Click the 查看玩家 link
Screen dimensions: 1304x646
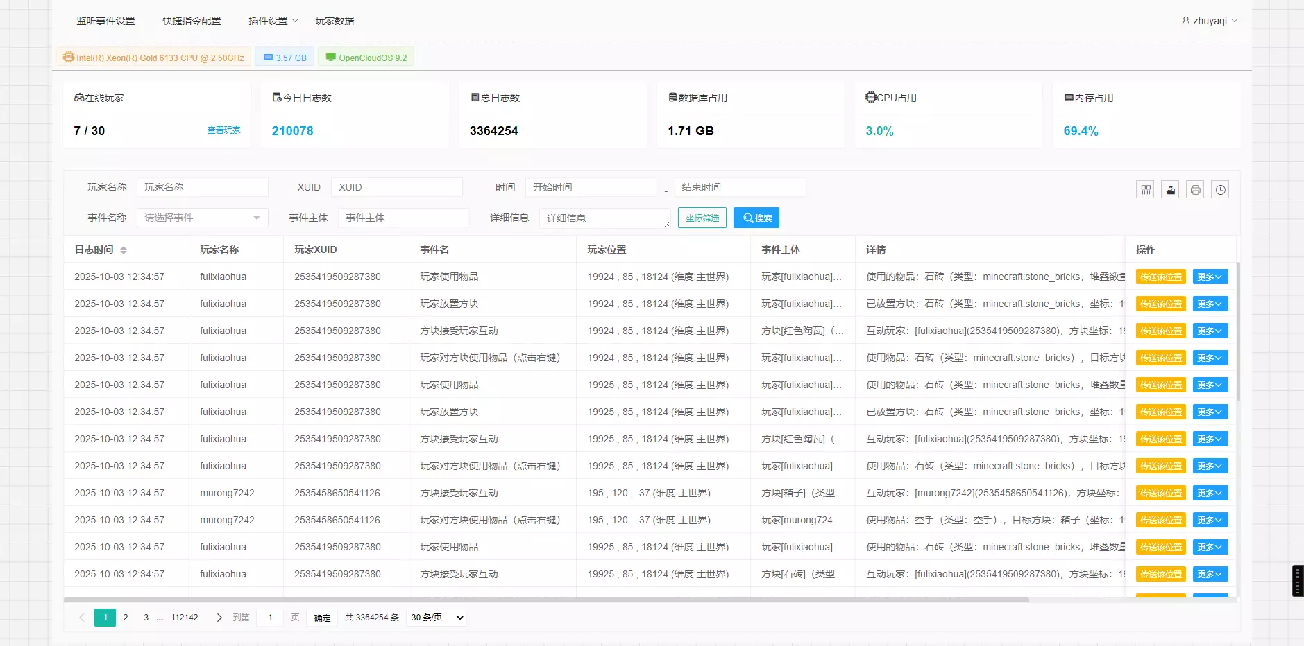pos(223,130)
